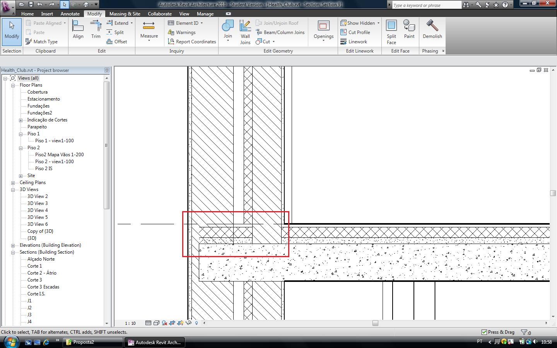Click the Open file icon in quick access toolbar
The width and height of the screenshot is (557, 348).
pos(22,5)
